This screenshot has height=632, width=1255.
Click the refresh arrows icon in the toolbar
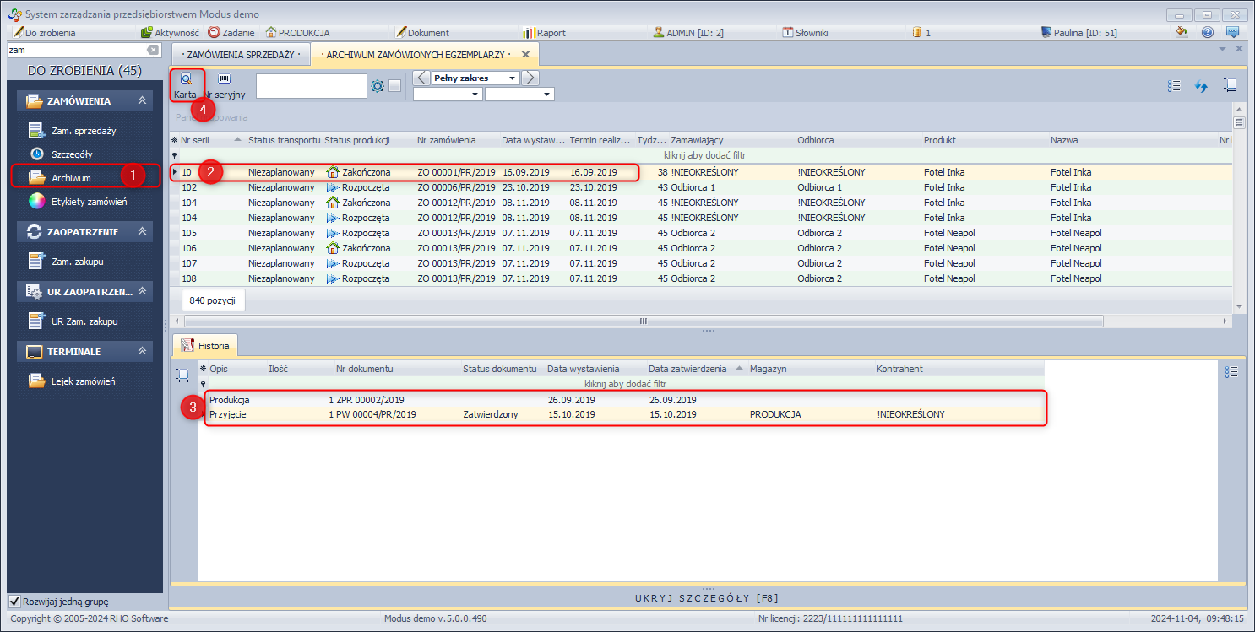(x=1201, y=86)
